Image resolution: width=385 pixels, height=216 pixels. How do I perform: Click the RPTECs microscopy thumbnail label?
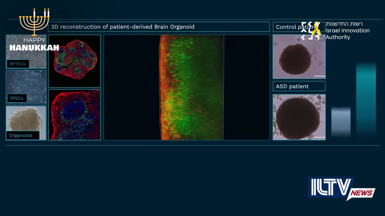point(18,64)
